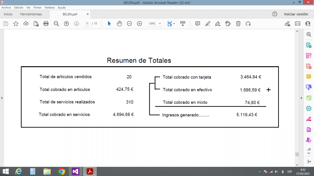The image size is (314, 176).
Task: Activate the Selection arrow tool
Action: 109,24
